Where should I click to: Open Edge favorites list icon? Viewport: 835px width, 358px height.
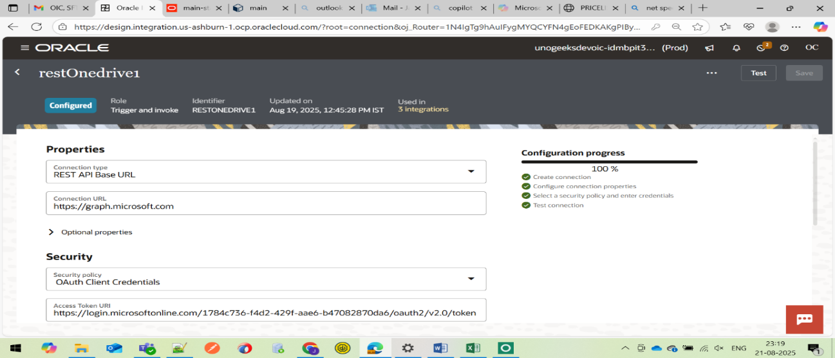point(726,27)
